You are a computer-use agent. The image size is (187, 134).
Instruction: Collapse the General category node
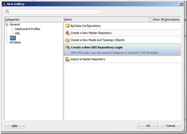(7, 25)
